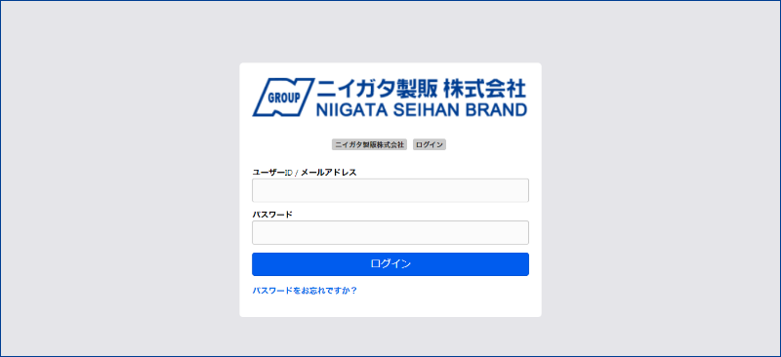Viewport: 781px width, 357px height.
Task: Click the パスワード field label
Action: pyautogui.click(x=272, y=215)
